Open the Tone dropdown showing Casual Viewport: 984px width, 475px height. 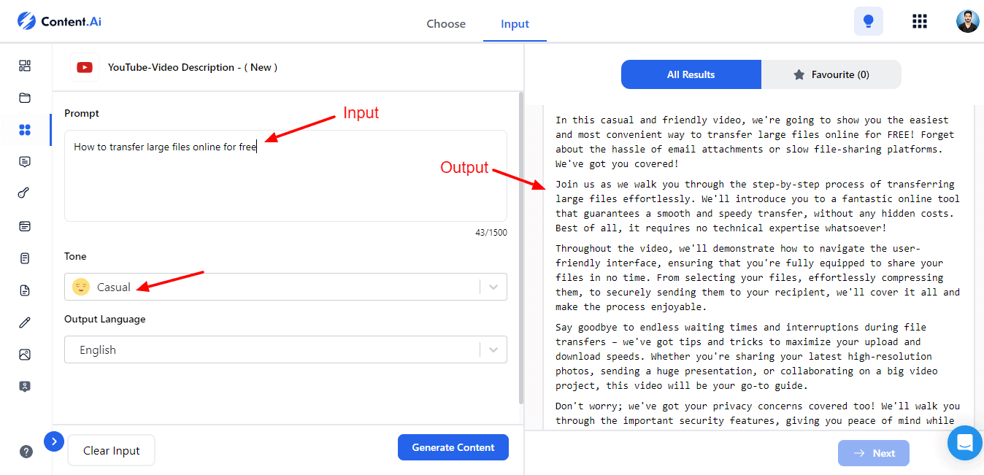(285, 287)
